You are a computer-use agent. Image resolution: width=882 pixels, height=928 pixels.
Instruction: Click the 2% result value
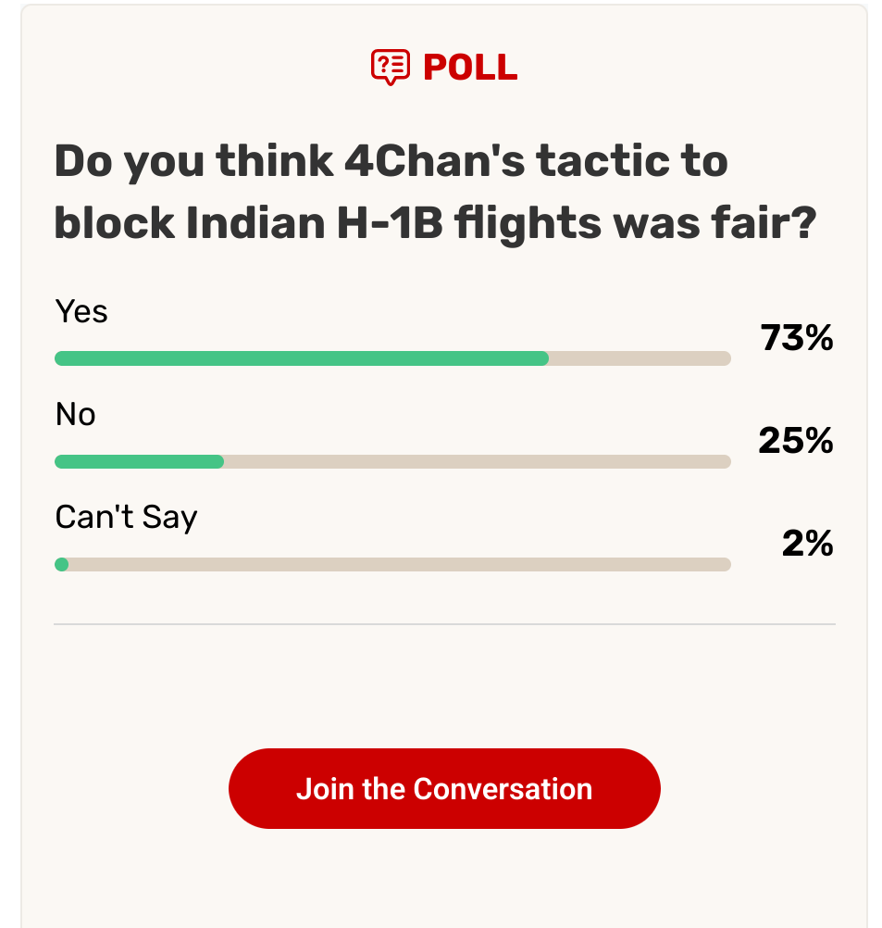pos(807,544)
